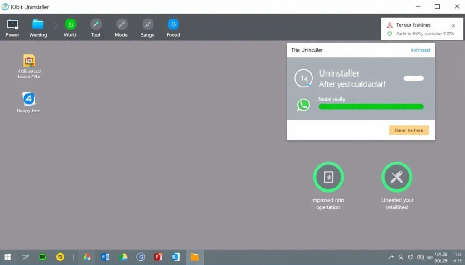Click the person icon in system tray
The image size is (465, 265).
point(401,257)
